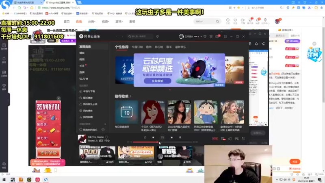Go to the previous track
This screenshot has height=183, width=325.
click(153, 137)
